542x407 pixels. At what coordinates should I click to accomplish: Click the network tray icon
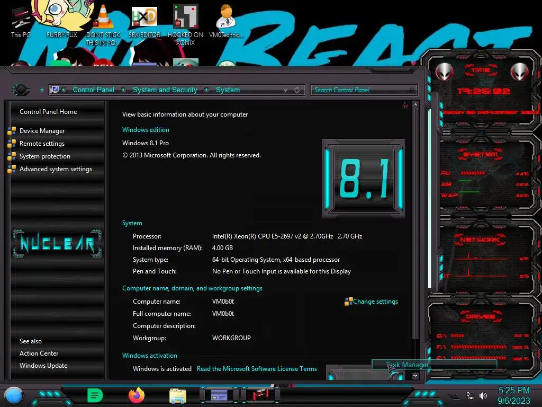point(471,395)
